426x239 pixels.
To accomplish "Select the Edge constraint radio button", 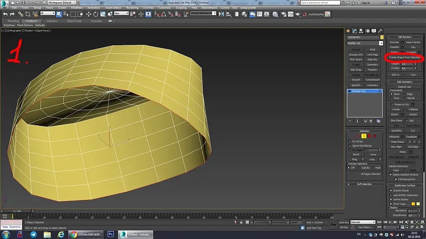I will (x=405, y=94).
